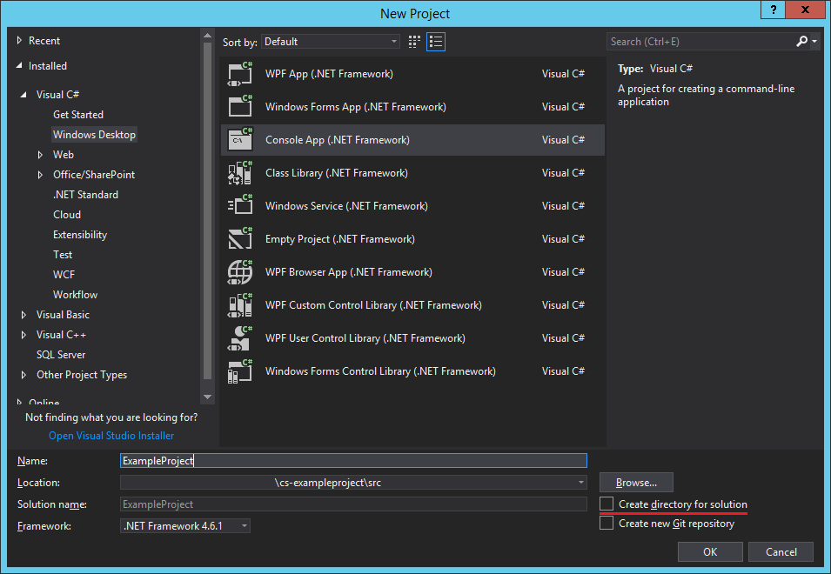This screenshot has width=831, height=574.
Task: Switch to small icons view
Action: pos(414,42)
